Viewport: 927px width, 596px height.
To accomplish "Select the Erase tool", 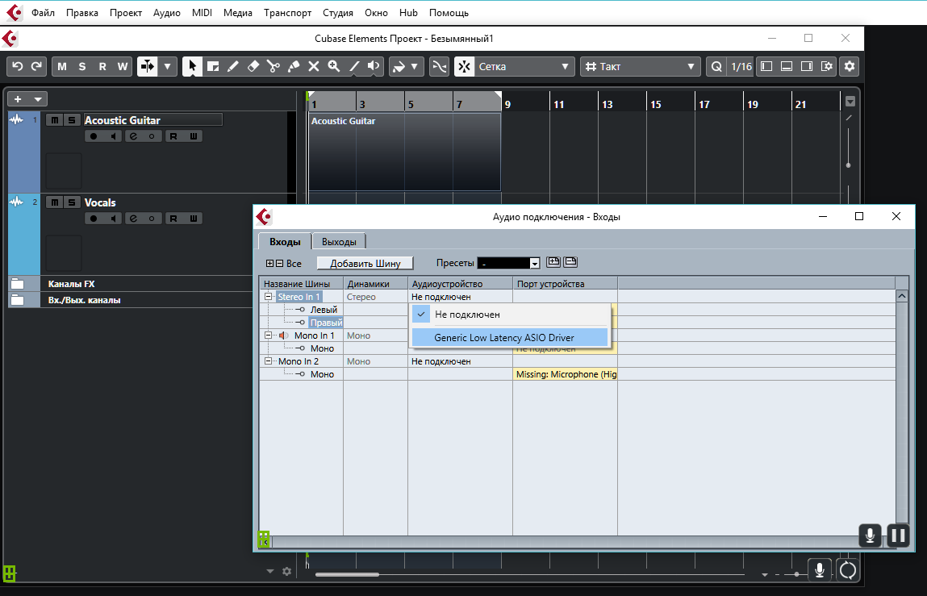I will [253, 66].
